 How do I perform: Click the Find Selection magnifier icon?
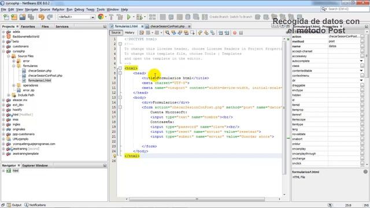pyautogui.click(x=167, y=33)
